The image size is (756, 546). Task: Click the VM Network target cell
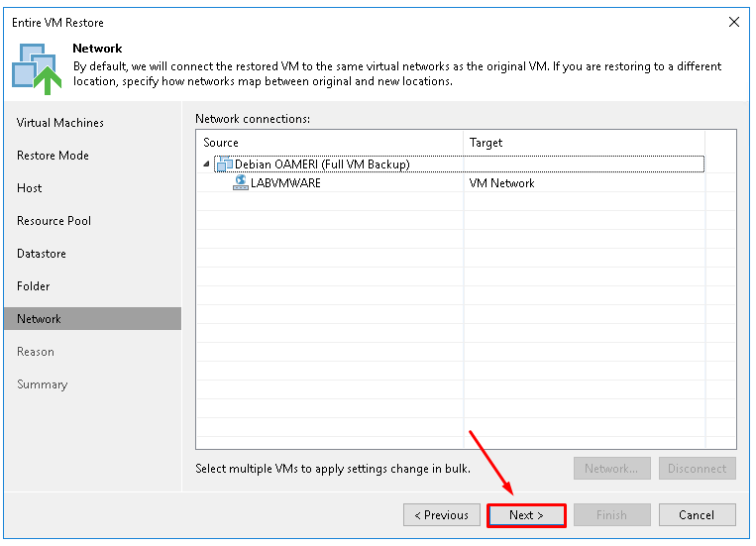coord(502,183)
